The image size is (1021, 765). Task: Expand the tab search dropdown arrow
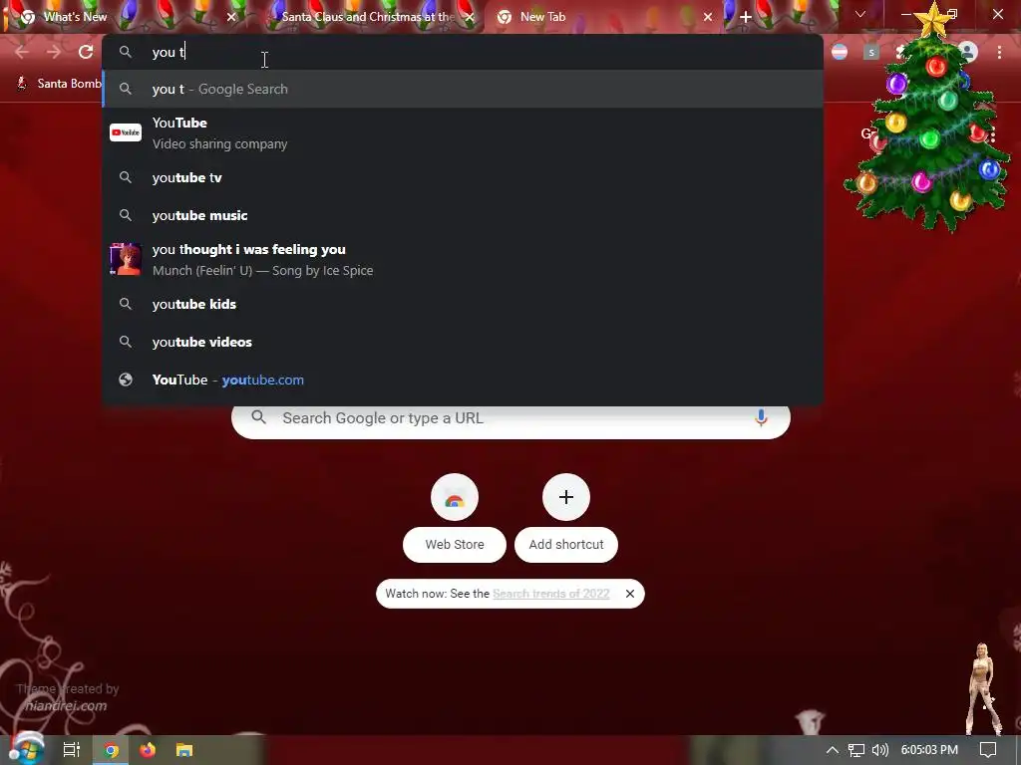(x=860, y=14)
